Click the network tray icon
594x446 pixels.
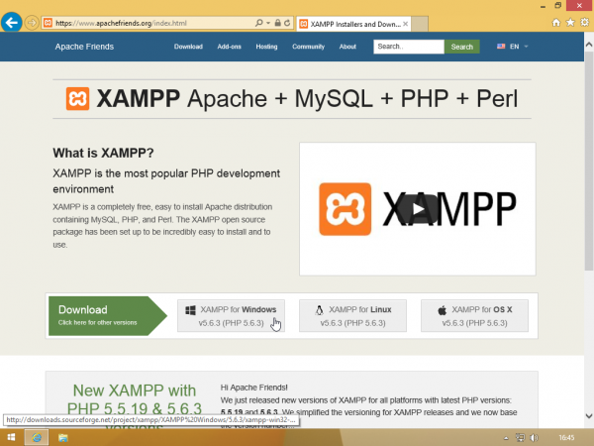520,438
